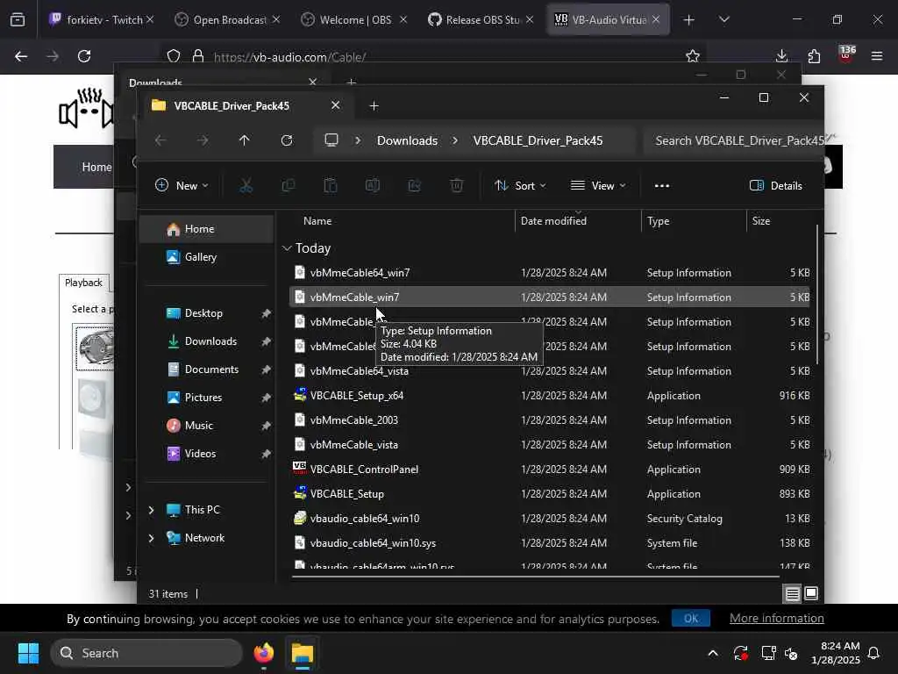Open Desktop quick access folder
This screenshot has height=674, width=898.
[206, 313]
